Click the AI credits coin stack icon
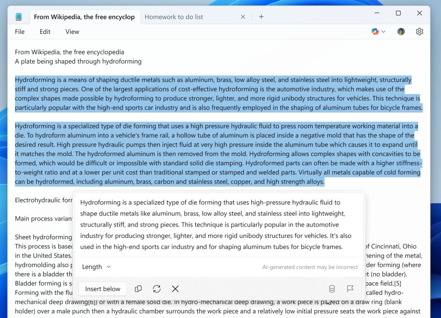Viewport: 441px width, 318px height. 332,289
